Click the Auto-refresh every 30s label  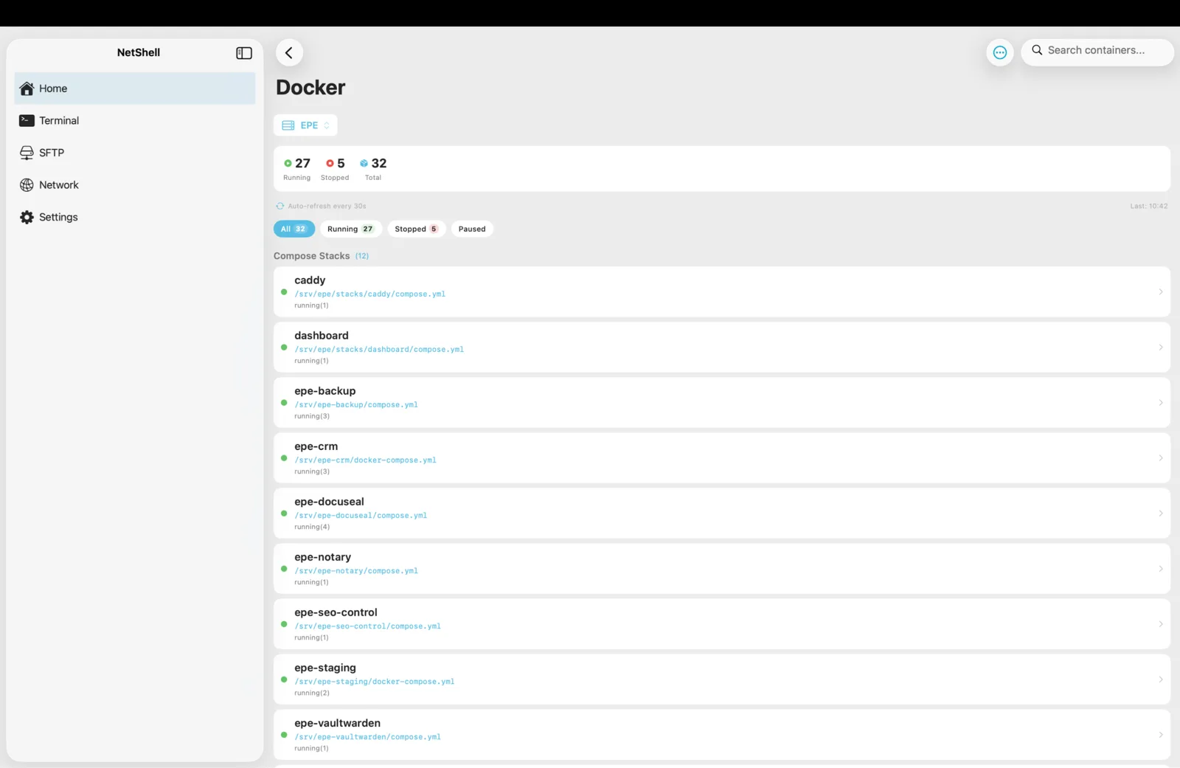(327, 206)
